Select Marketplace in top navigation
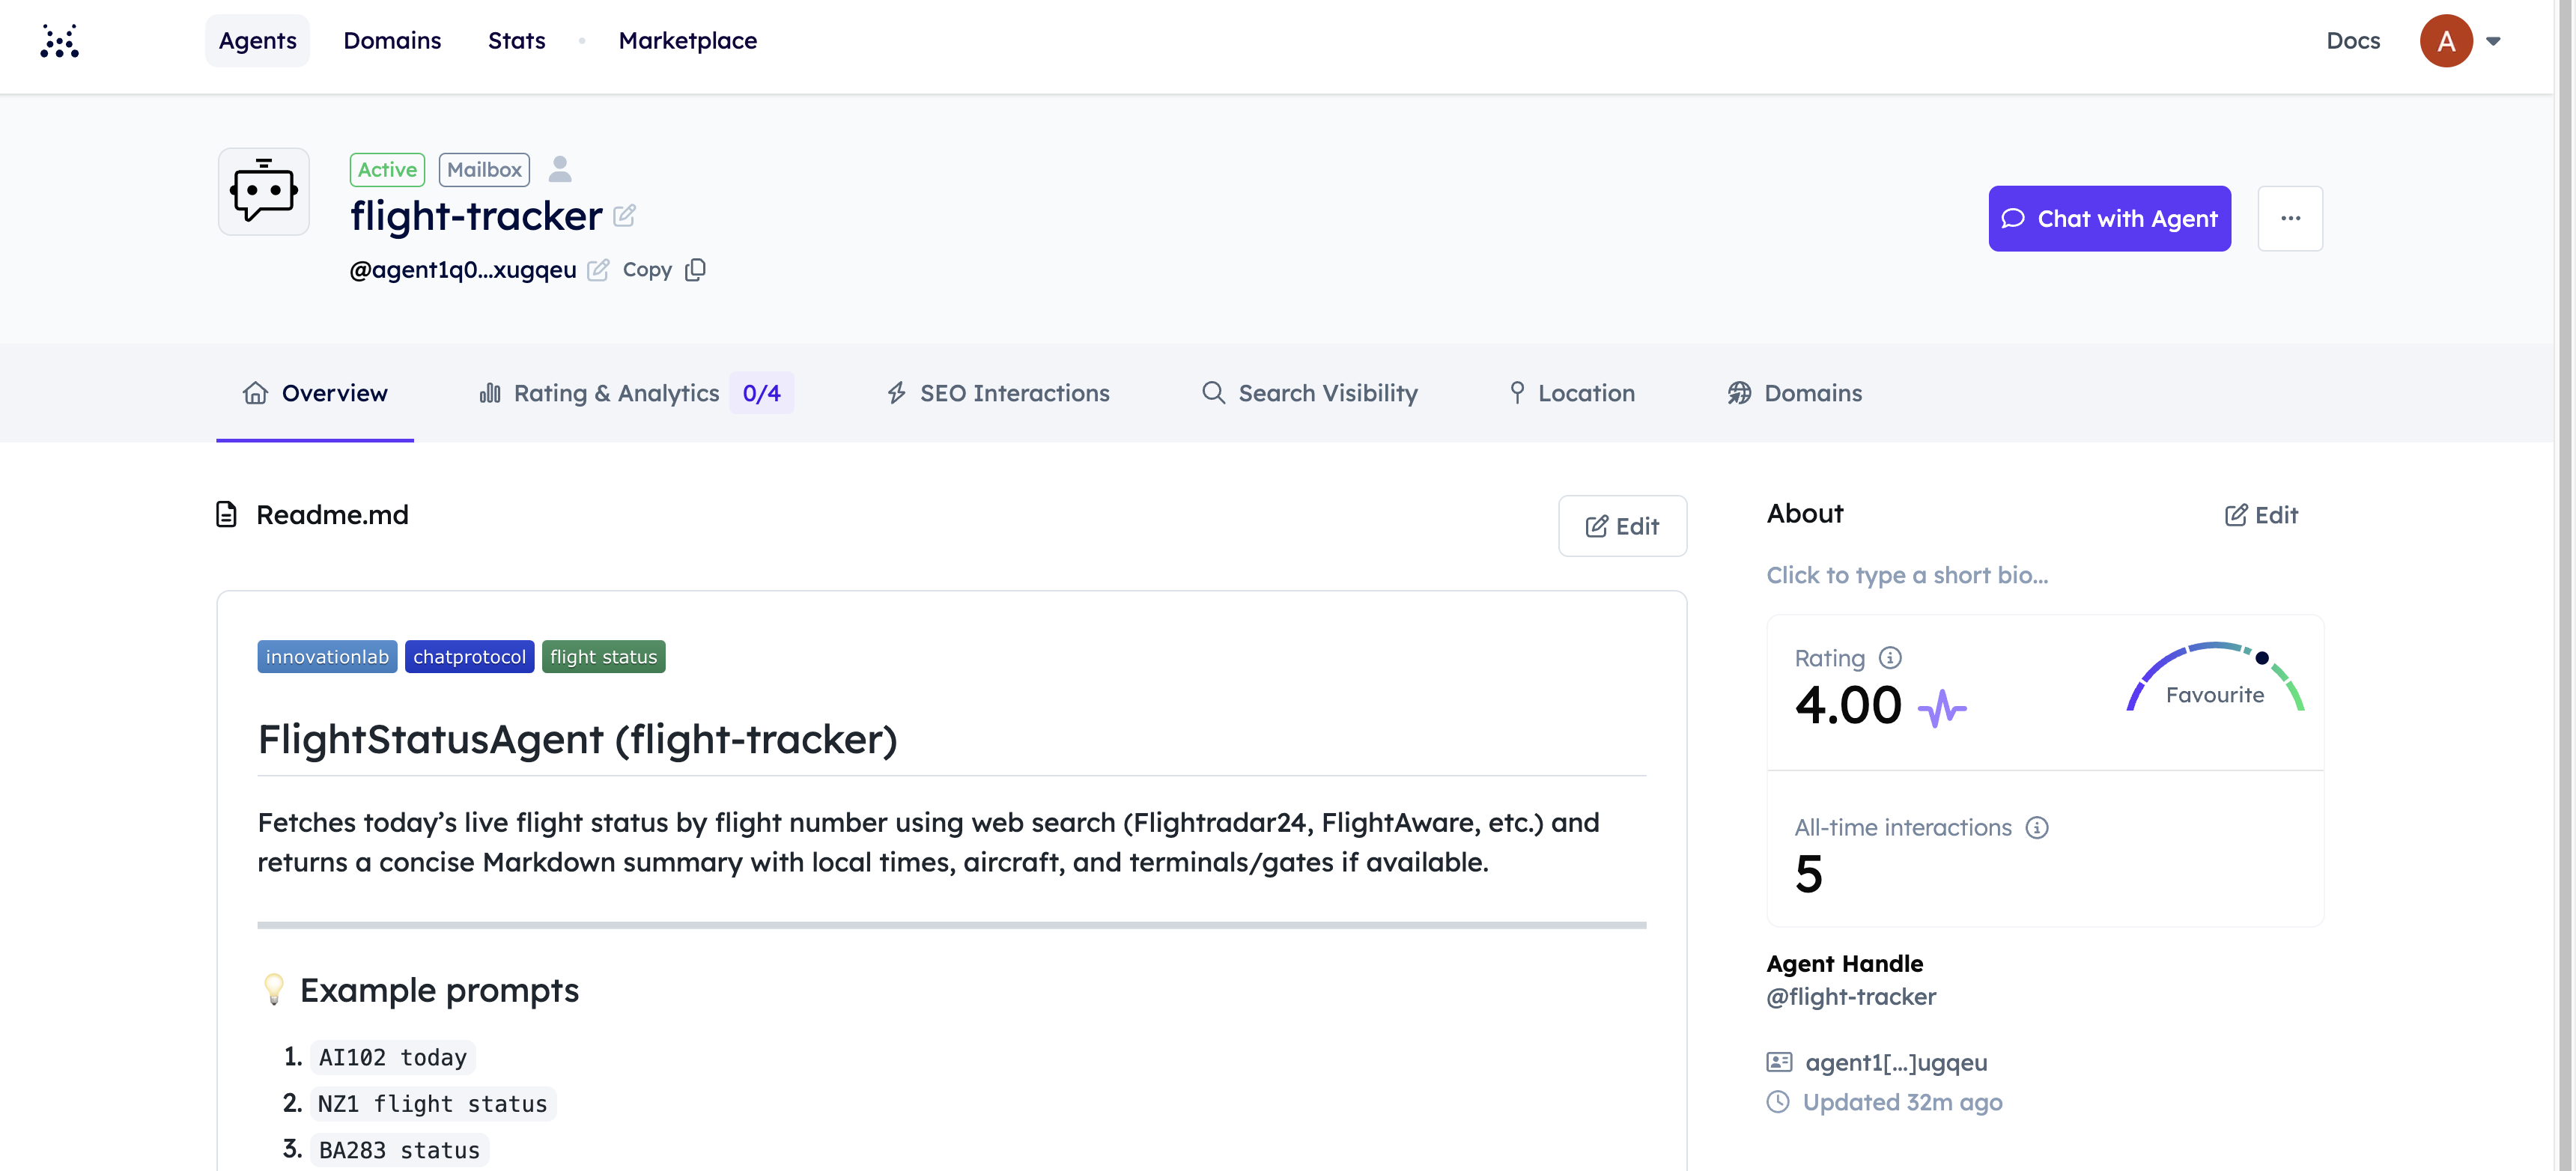Screen dimensions: 2576x1171 click(x=687, y=41)
